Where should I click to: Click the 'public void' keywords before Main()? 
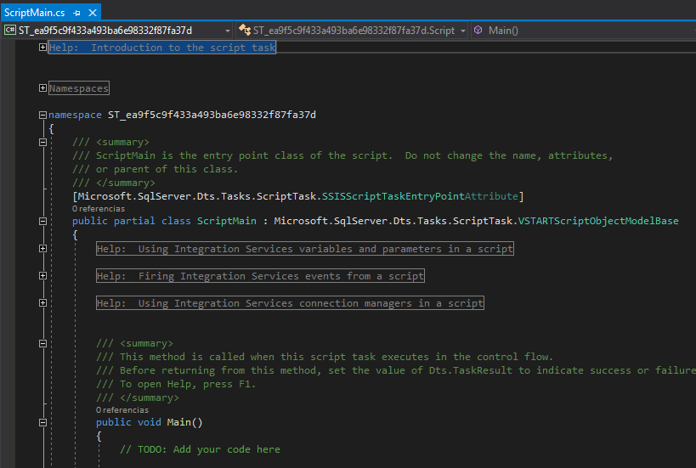point(128,422)
